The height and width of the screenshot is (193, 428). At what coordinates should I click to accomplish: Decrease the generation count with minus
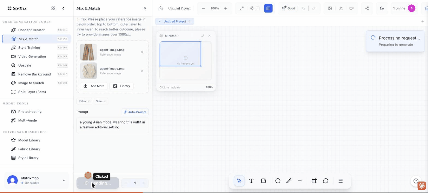point(126,183)
